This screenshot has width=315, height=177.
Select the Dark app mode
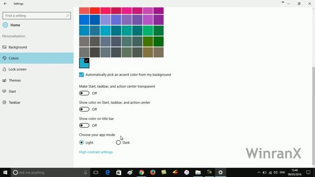[118, 143]
